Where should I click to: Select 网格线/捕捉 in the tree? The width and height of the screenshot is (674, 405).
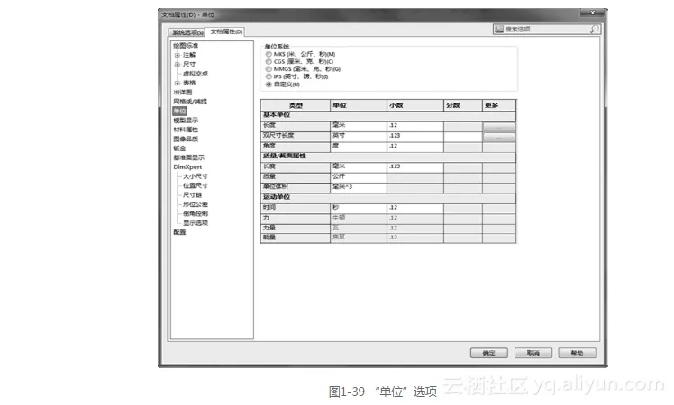point(190,102)
